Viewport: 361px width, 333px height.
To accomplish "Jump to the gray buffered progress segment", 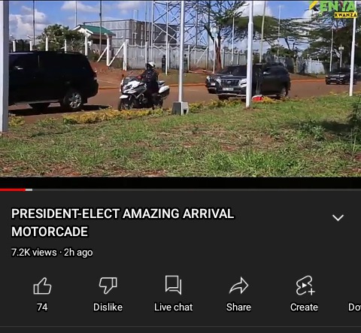I will [29, 190].
